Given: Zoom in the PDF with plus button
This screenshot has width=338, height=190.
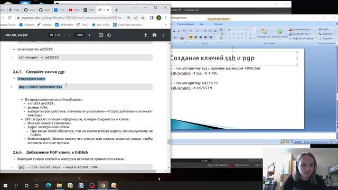Looking at the screenshot, I should (89, 35).
